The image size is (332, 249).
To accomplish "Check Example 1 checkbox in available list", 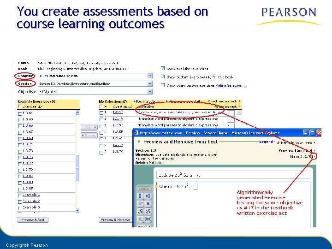I will tap(20, 195).
